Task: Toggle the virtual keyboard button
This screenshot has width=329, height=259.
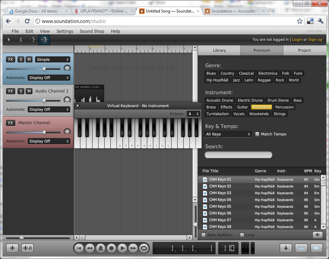Action: click(x=301, y=248)
